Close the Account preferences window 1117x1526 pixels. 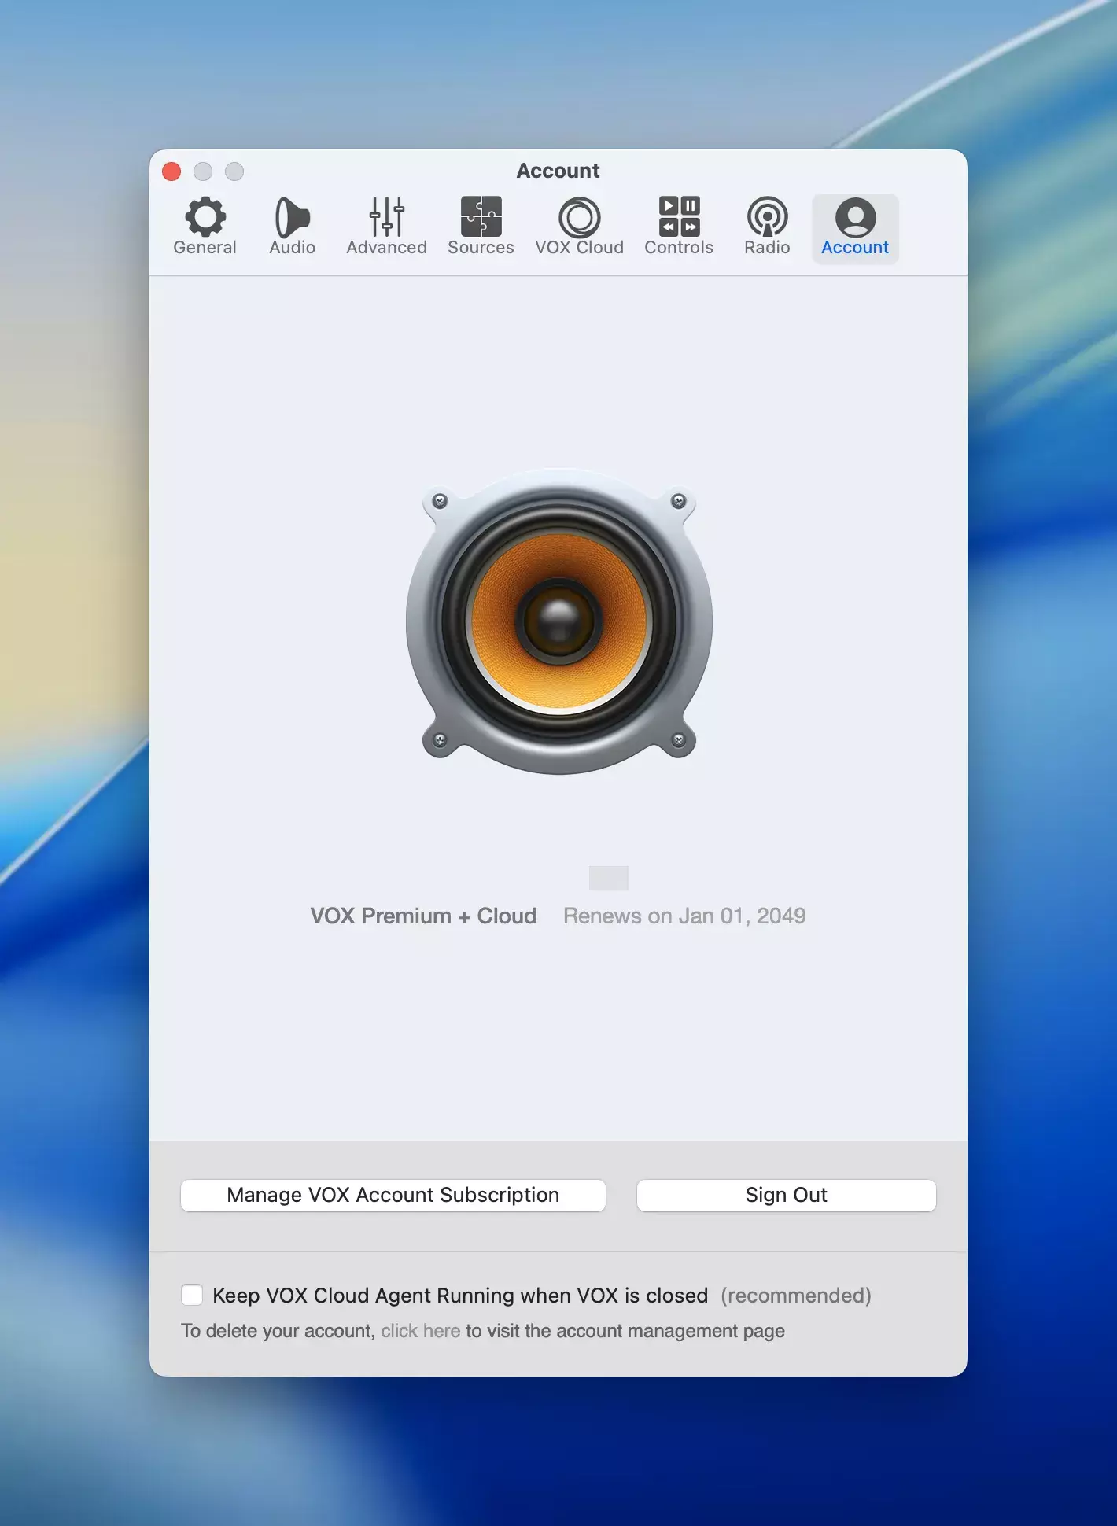pos(171,171)
